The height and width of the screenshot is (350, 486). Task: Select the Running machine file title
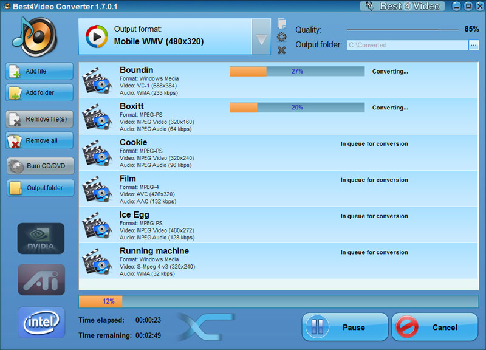pyautogui.click(x=154, y=251)
